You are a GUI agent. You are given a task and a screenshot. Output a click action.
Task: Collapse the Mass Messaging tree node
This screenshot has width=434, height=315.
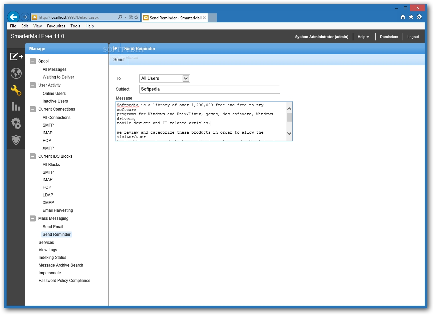tap(33, 218)
